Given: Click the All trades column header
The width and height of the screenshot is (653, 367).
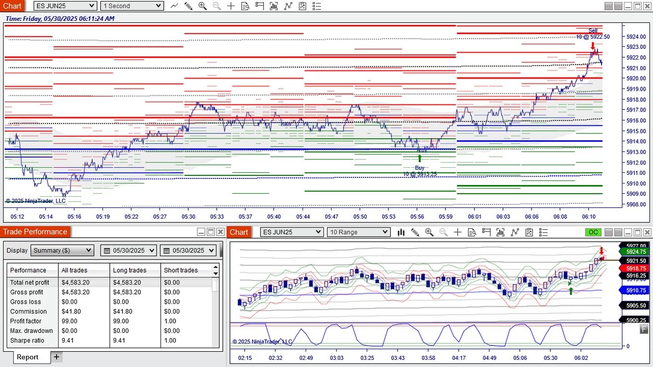Looking at the screenshot, I should click(x=84, y=270).
